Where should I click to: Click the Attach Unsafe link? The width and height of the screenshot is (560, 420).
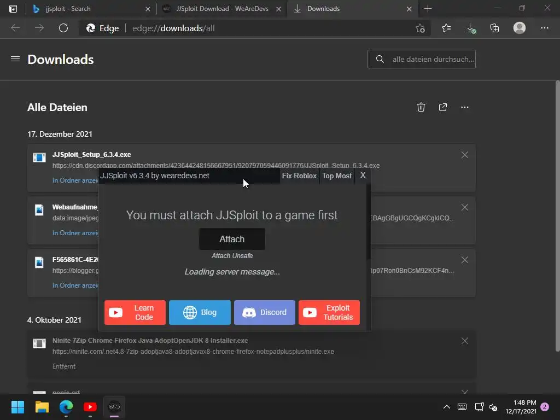232,256
